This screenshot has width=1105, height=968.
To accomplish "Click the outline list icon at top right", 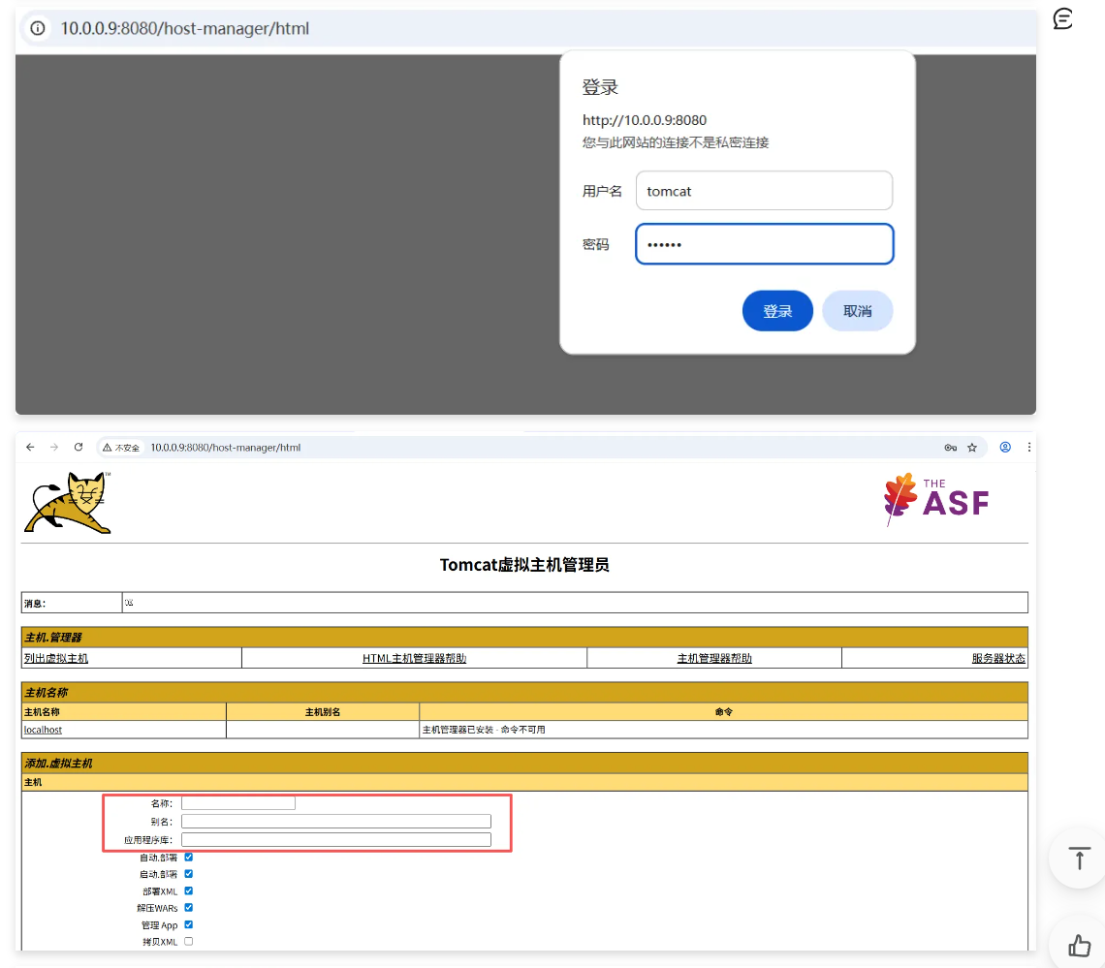I will pyautogui.click(x=1063, y=18).
